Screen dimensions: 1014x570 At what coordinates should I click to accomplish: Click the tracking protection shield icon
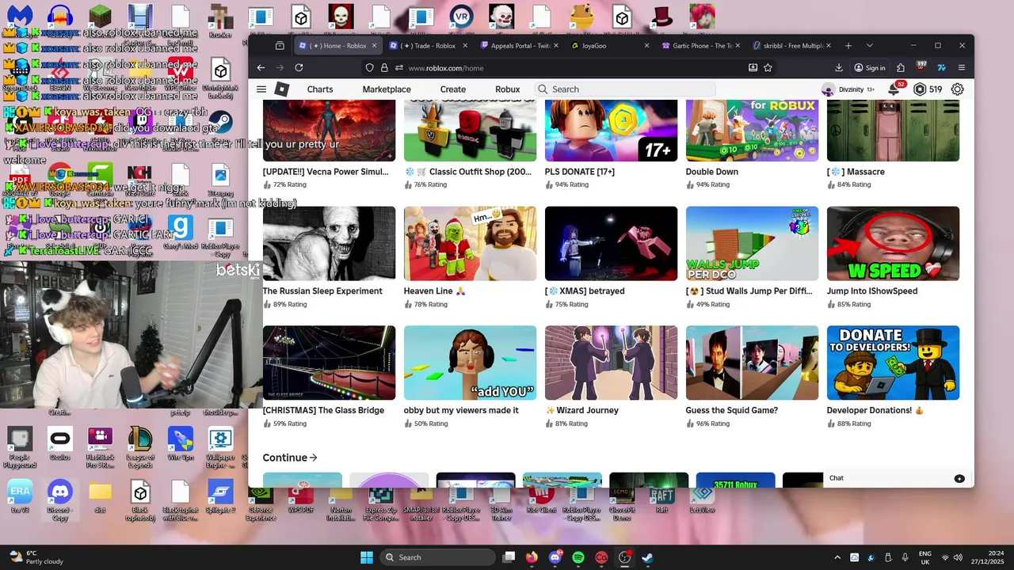369,68
